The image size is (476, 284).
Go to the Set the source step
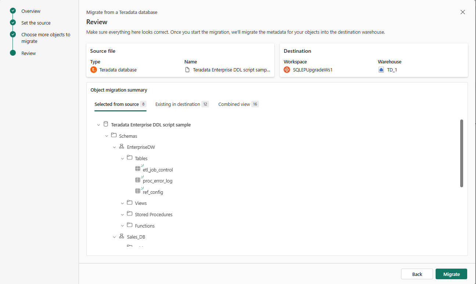[36, 23]
